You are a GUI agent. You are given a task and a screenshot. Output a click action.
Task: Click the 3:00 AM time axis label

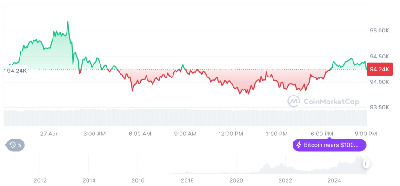[x=94, y=134]
